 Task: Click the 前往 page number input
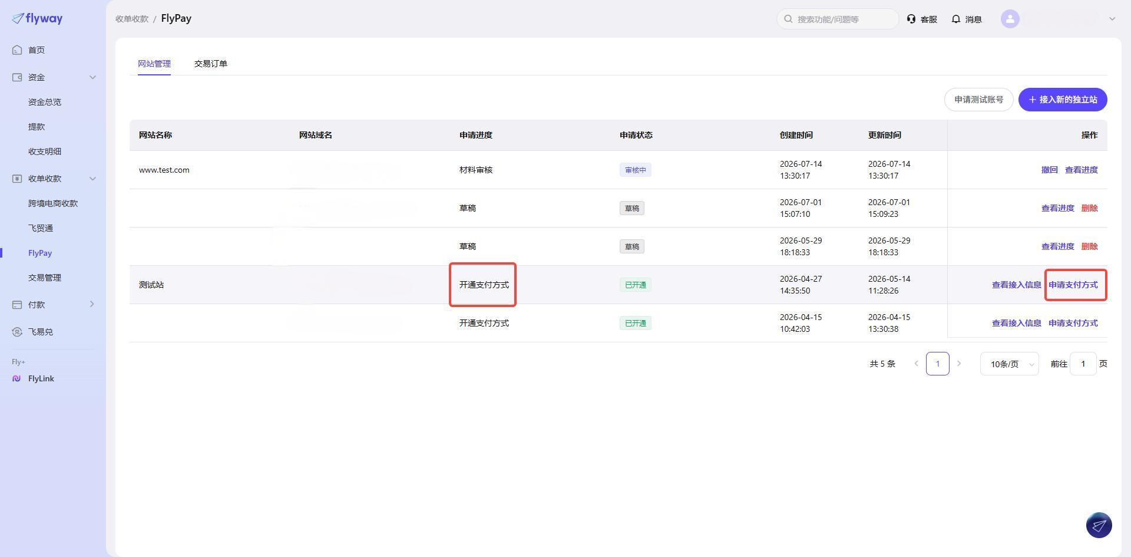click(1083, 364)
